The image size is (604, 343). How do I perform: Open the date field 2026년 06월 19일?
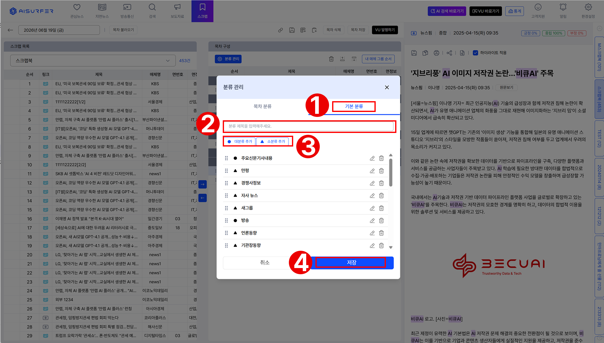pos(59,30)
